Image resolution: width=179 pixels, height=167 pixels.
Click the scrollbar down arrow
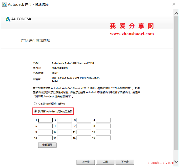(x=176, y=162)
